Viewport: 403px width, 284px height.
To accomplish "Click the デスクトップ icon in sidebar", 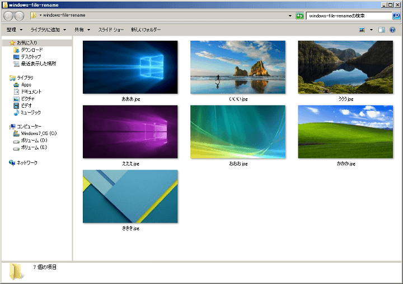I will (16, 57).
